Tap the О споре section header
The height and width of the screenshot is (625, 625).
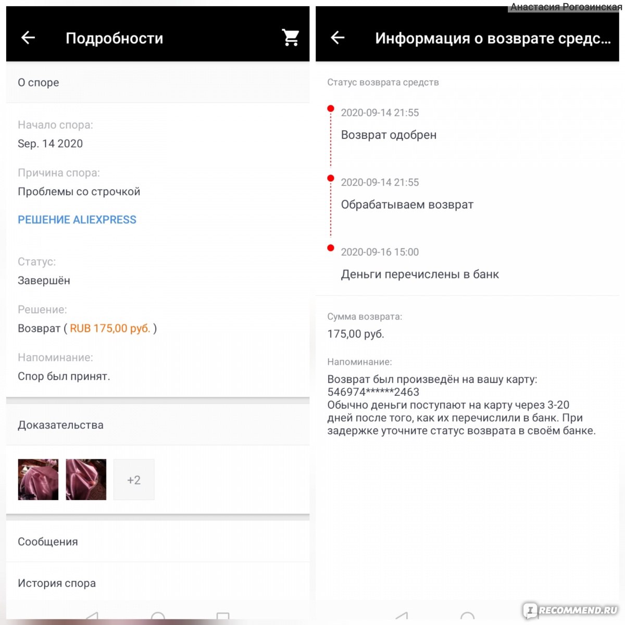point(158,82)
